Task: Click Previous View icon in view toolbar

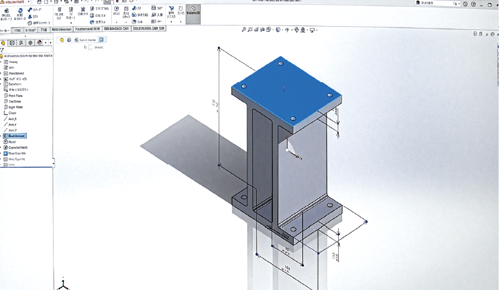Action: [257, 30]
